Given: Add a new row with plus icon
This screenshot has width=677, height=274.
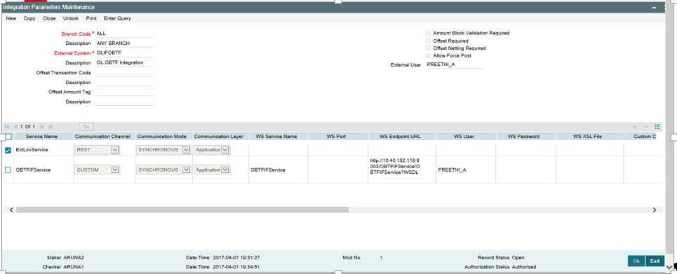Looking at the screenshot, I should (x=635, y=127).
